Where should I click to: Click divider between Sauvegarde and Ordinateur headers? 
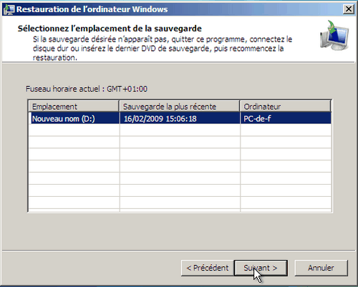[x=240, y=107]
